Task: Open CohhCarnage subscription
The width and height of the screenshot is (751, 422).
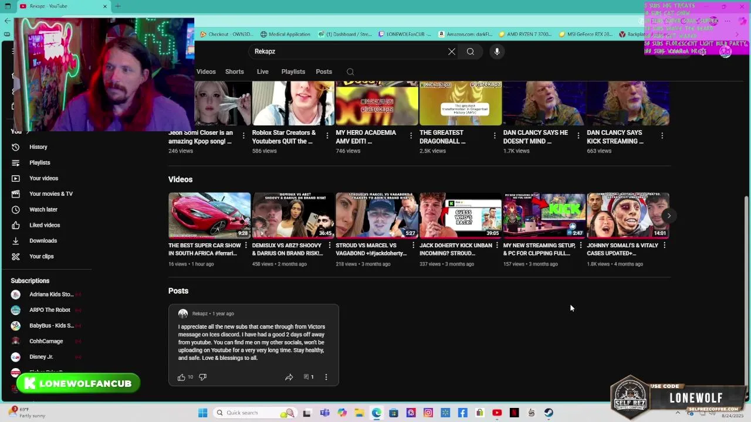Action: [x=47, y=341]
